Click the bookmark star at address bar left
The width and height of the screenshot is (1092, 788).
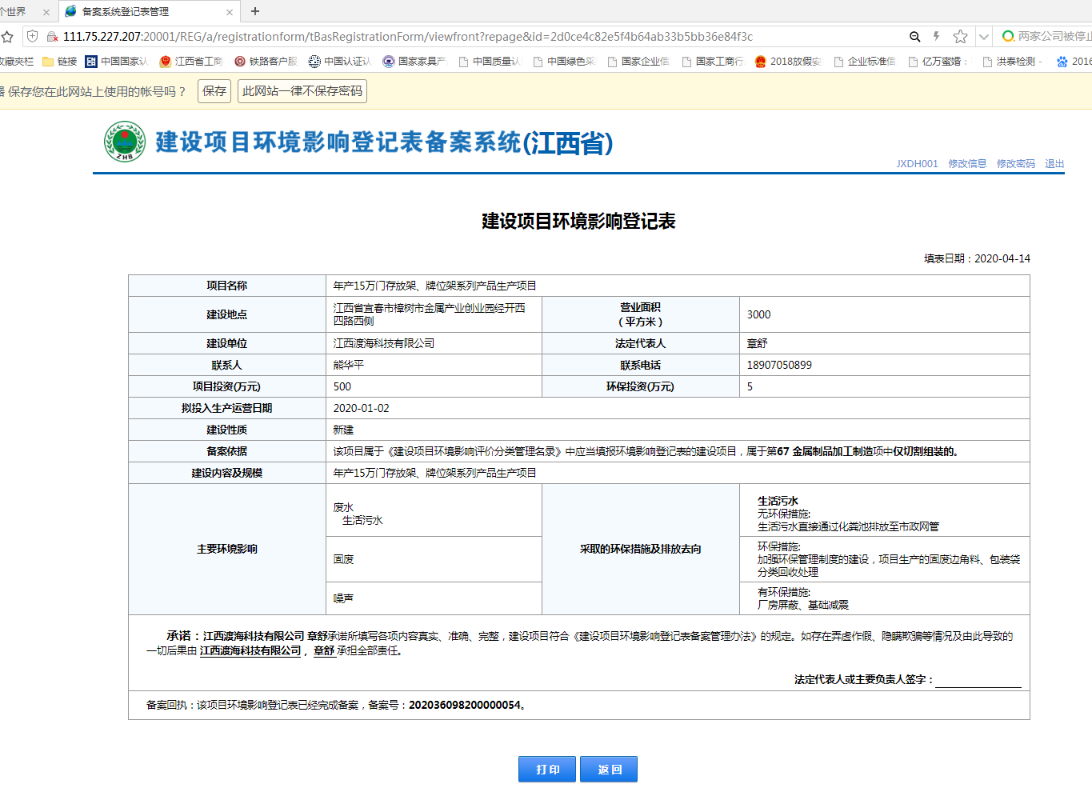point(7,37)
